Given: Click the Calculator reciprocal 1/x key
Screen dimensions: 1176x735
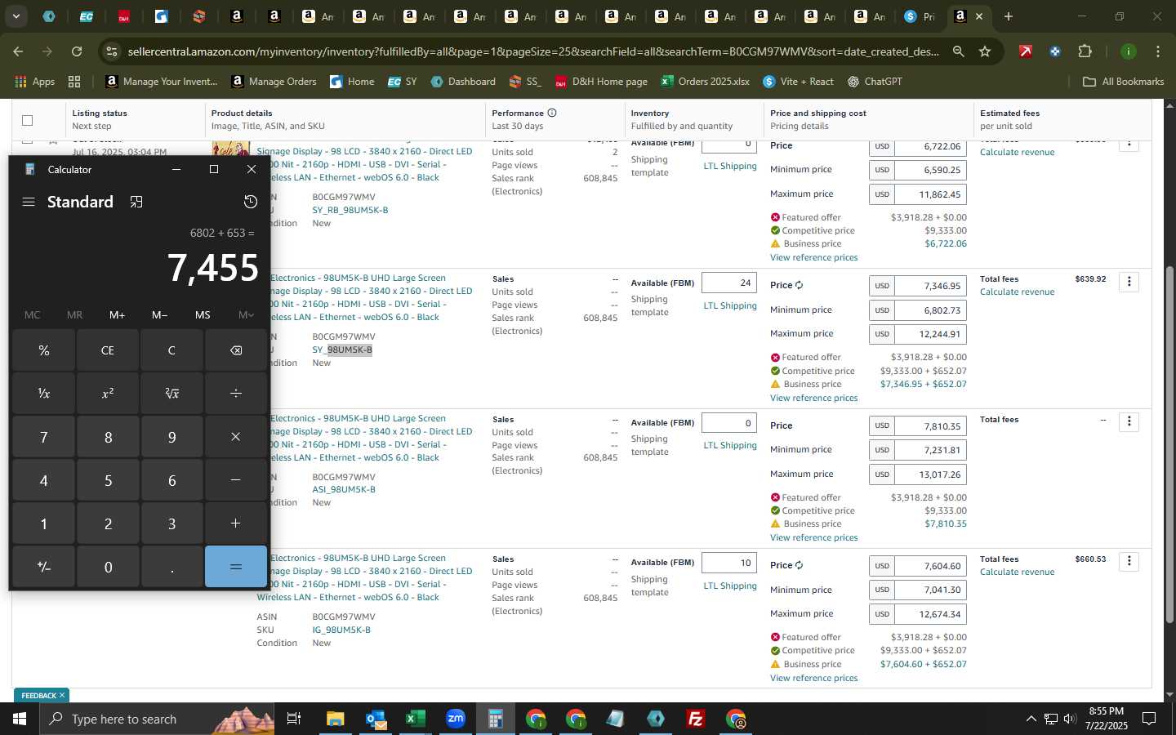Looking at the screenshot, I should click(x=44, y=394).
